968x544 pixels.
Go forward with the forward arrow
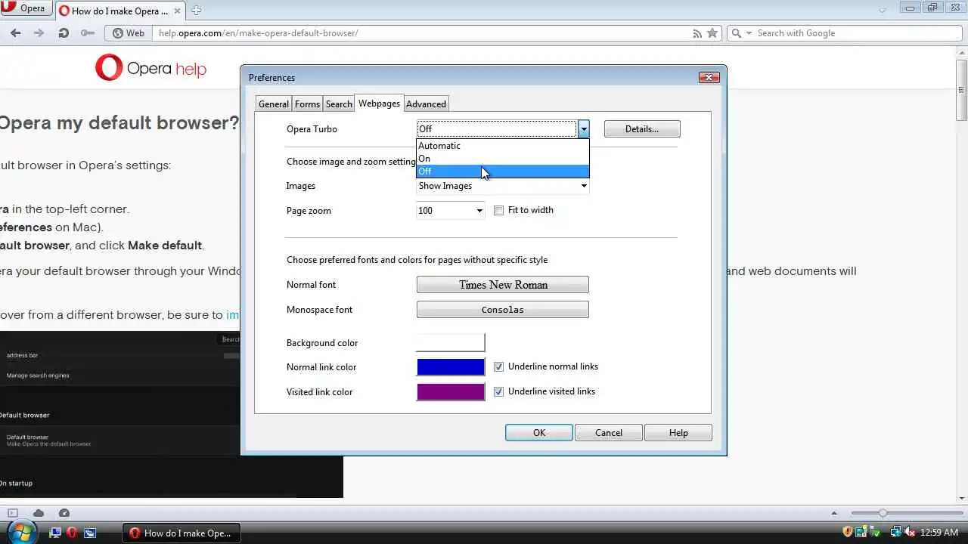(39, 33)
